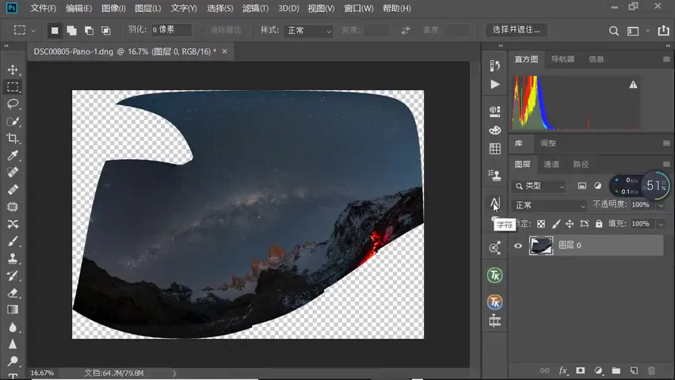Open the 样式 style dropdown

[x=308, y=31]
